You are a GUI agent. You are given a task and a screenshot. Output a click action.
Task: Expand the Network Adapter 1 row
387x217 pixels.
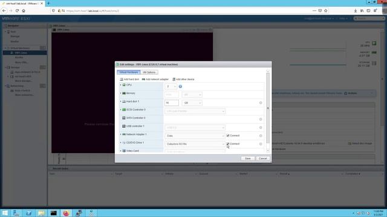click(x=121, y=134)
